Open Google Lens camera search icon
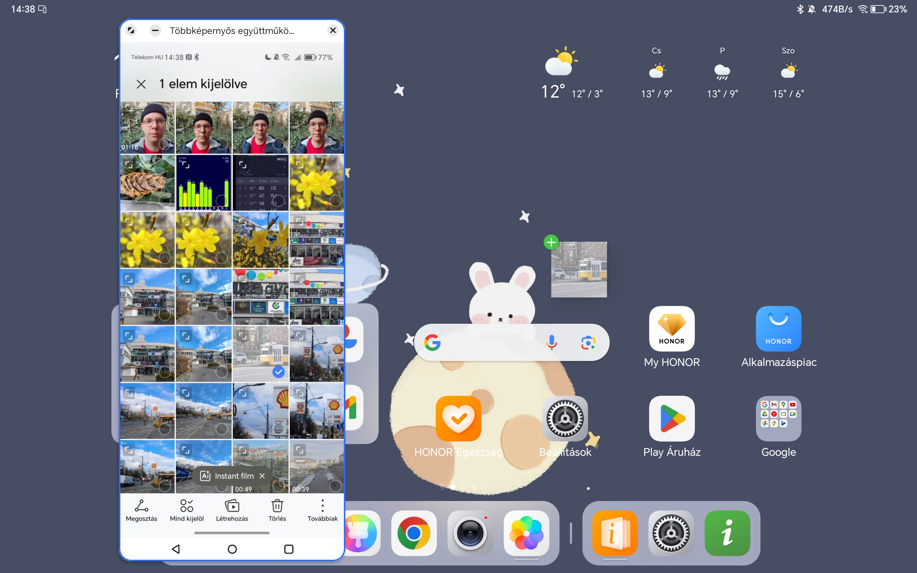 (588, 343)
